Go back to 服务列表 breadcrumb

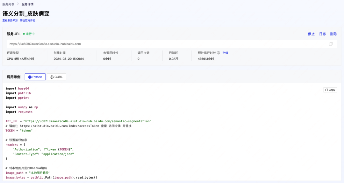8,4
